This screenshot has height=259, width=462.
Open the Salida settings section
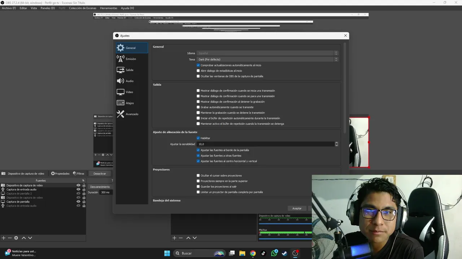(132, 70)
